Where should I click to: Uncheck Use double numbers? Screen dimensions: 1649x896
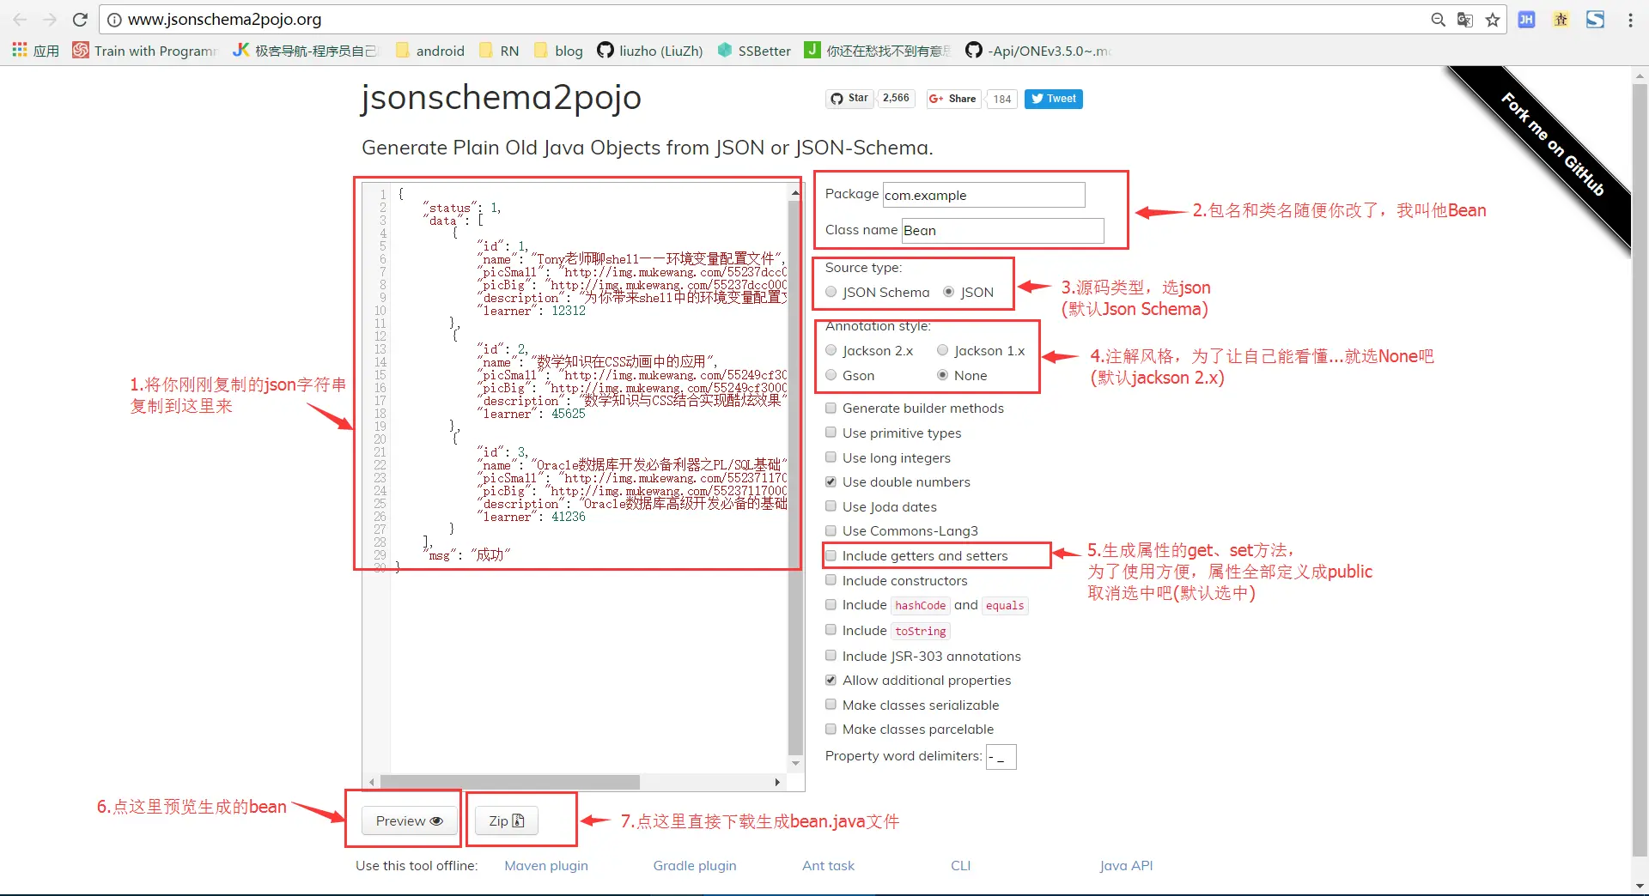pos(831,481)
